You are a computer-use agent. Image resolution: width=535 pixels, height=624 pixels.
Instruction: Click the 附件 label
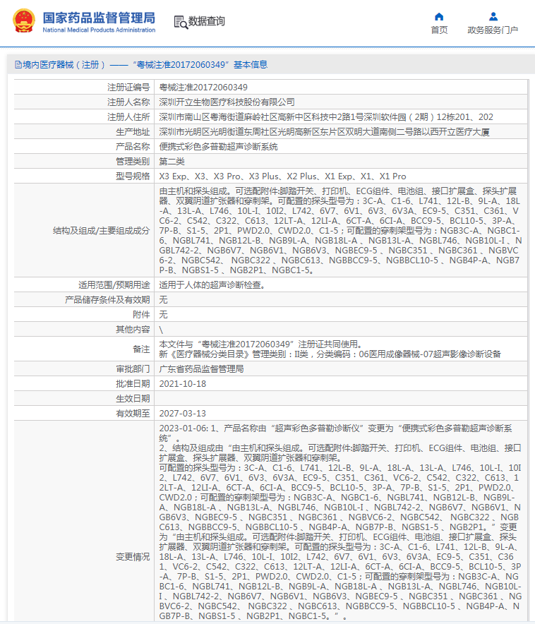[141, 315]
